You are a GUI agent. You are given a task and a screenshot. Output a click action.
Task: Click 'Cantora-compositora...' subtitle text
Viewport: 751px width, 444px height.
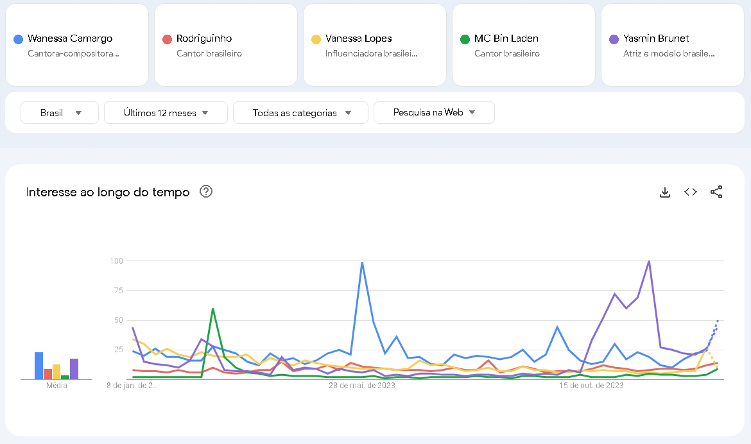pyautogui.click(x=73, y=54)
